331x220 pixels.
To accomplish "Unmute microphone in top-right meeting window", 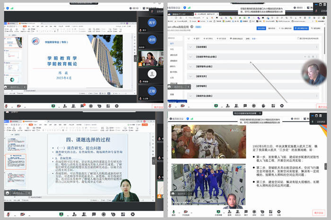I will (x=170, y=106).
